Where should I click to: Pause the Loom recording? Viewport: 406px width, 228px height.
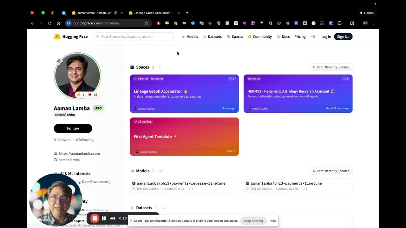point(104,218)
